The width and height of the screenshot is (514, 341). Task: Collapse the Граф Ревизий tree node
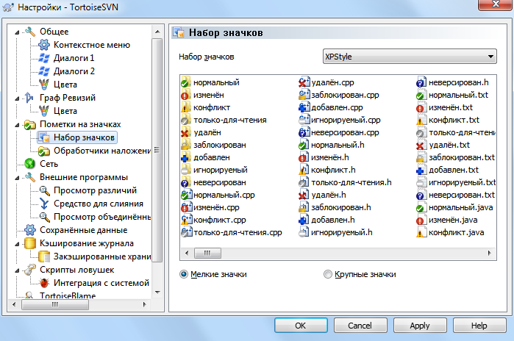pos(17,98)
